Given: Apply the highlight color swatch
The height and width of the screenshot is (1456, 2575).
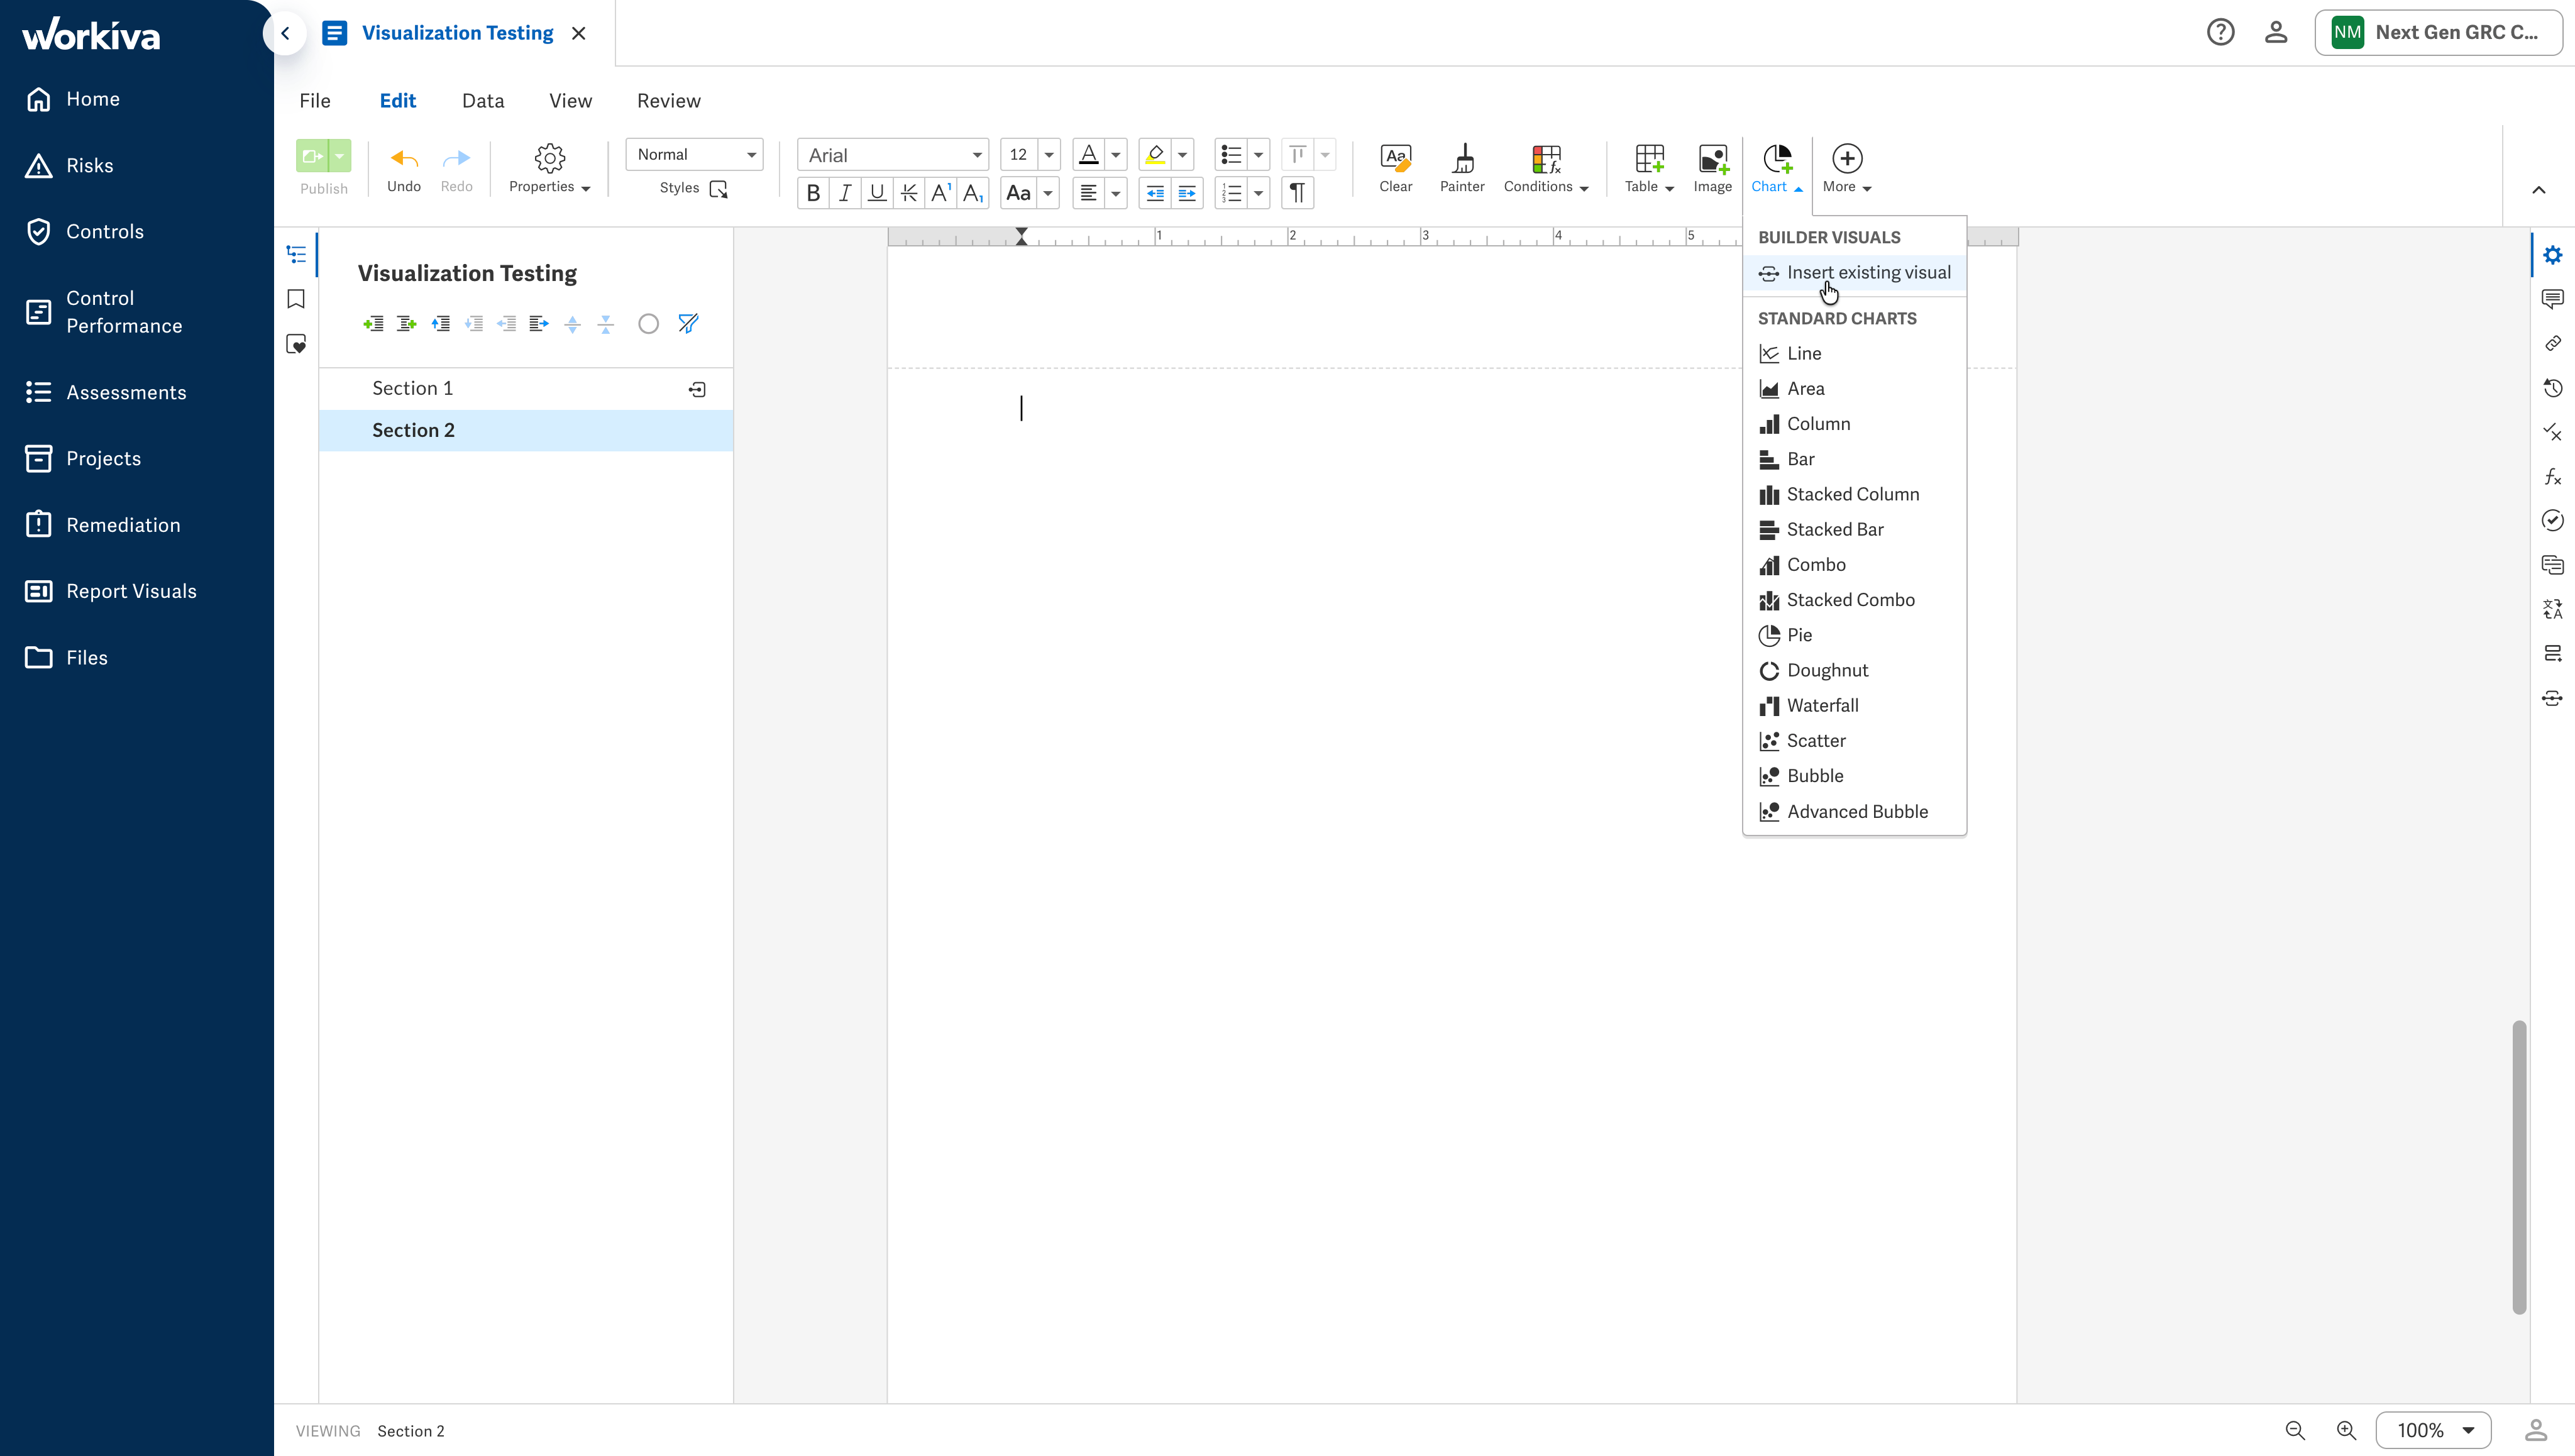Looking at the screenshot, I should 1155,155.
